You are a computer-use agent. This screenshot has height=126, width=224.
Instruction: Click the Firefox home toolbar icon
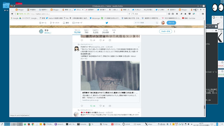[185, 14]
